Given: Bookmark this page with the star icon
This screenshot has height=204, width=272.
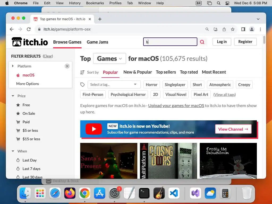Looking at the screenshot, I should (x=233, y=29).
